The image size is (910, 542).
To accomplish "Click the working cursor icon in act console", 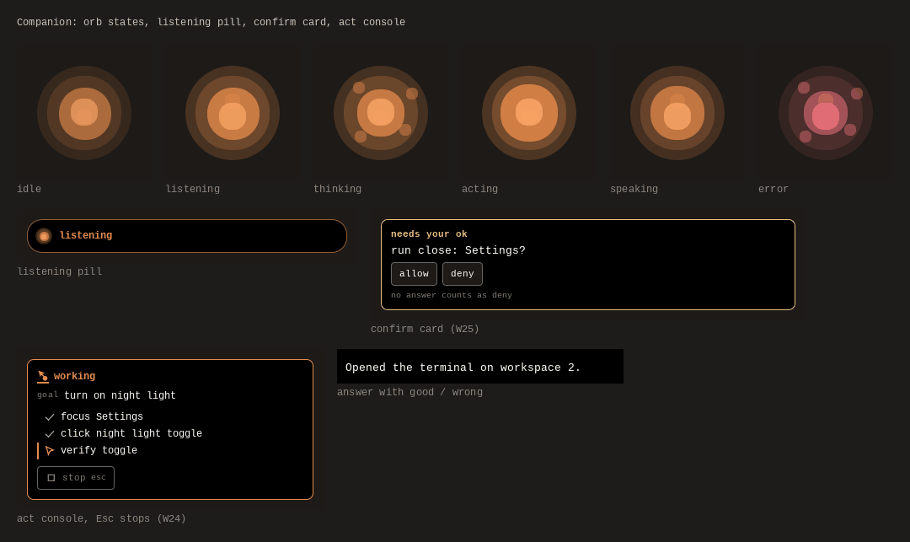I will pos(42,377).
